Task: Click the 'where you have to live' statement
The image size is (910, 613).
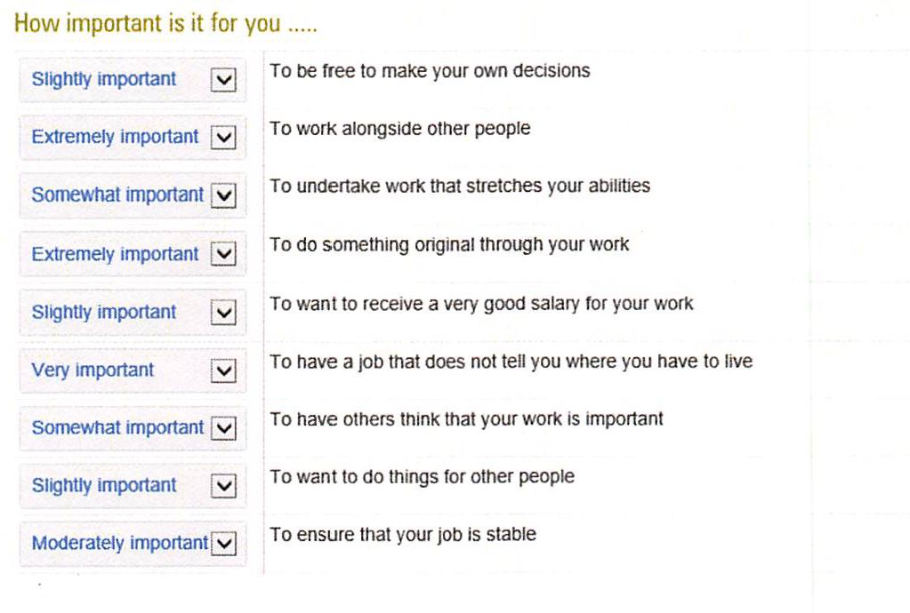Action: tap(511, 362)
